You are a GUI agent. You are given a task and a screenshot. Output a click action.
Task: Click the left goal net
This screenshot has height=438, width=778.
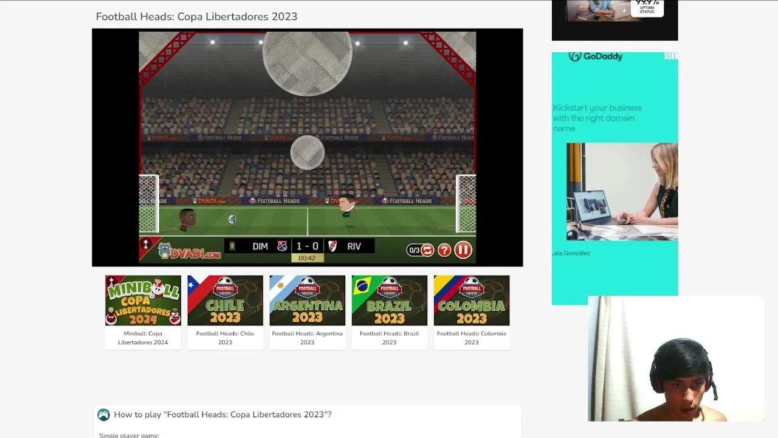pos(149,204)
